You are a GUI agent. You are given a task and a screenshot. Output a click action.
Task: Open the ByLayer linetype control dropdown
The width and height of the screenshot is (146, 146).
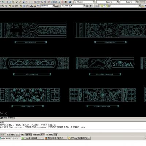118,2
